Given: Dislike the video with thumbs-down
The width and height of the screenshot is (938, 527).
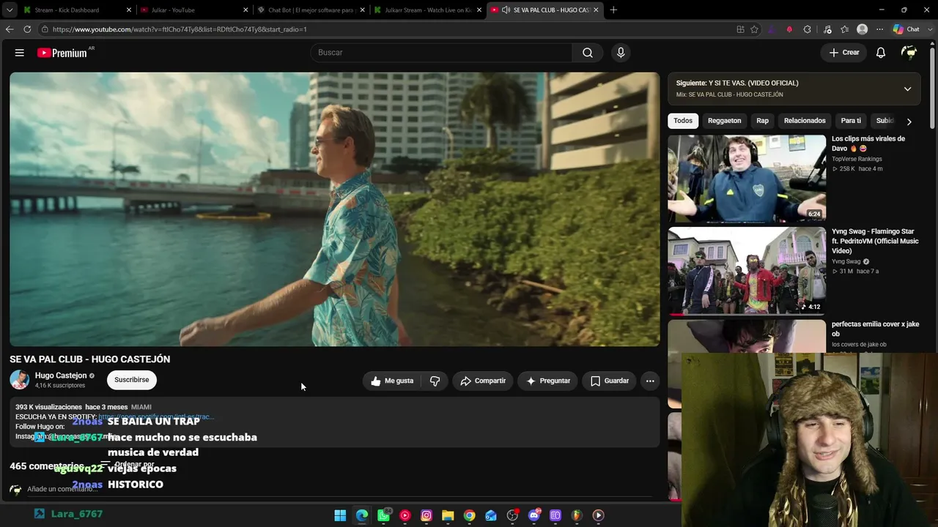Looking at the screenshot, I should (435, 381).
